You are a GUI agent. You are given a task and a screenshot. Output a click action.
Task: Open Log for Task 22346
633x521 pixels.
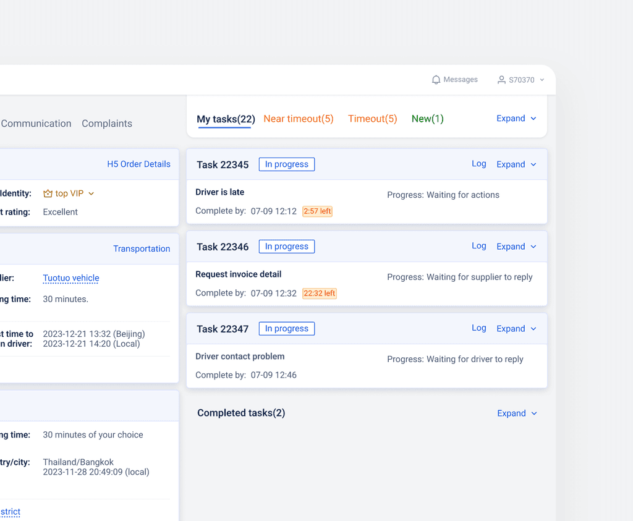coord(479,246)
